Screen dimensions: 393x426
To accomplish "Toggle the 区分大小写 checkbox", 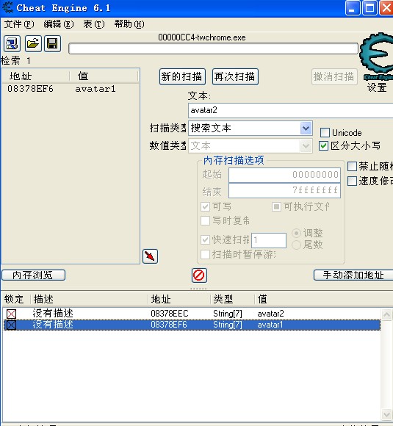I will coord(323,146).
